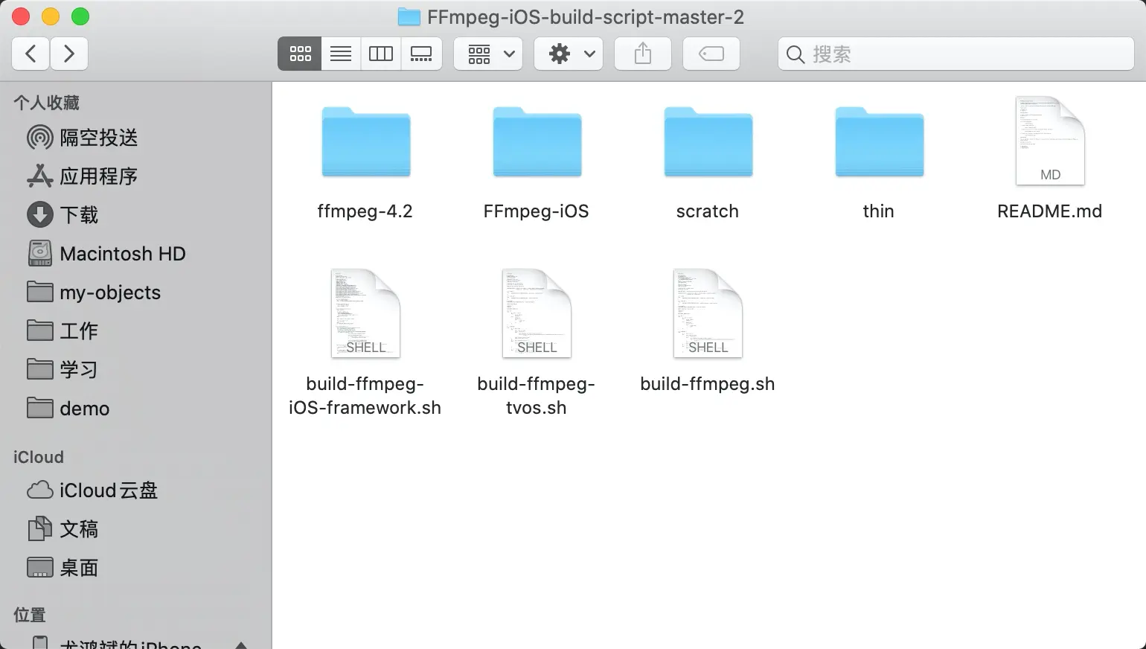The height and width of the screenshot is (649, 1146).
Task: Open the group-by arrangement dropdown
Action: [x=488, y=54]
